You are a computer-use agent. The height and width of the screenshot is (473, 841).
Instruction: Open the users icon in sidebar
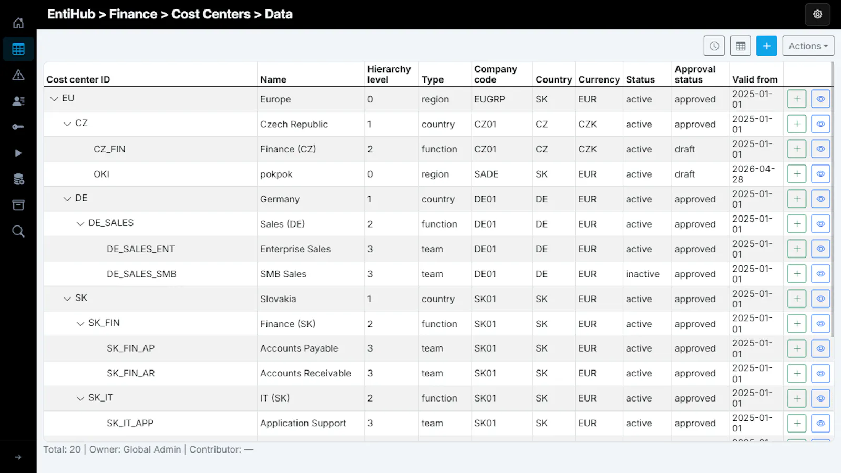(18, 101)
